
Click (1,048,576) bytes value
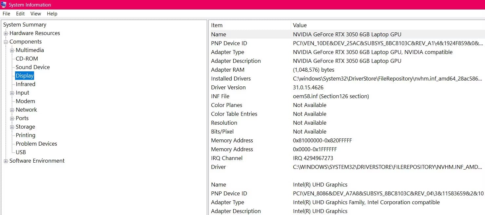click(314, 70)
